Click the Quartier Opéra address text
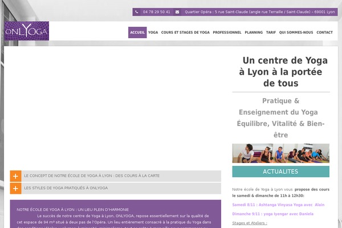342x228 pixels. [x=260, y=12]
